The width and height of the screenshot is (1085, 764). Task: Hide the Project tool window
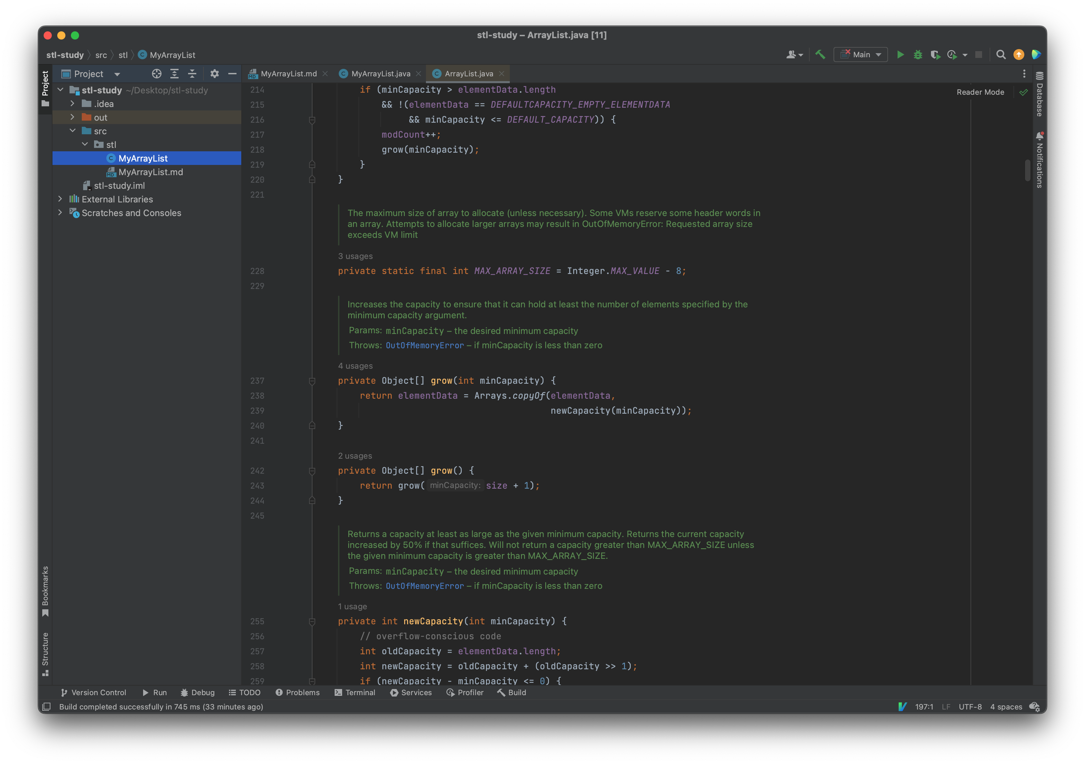pos(232,74)
